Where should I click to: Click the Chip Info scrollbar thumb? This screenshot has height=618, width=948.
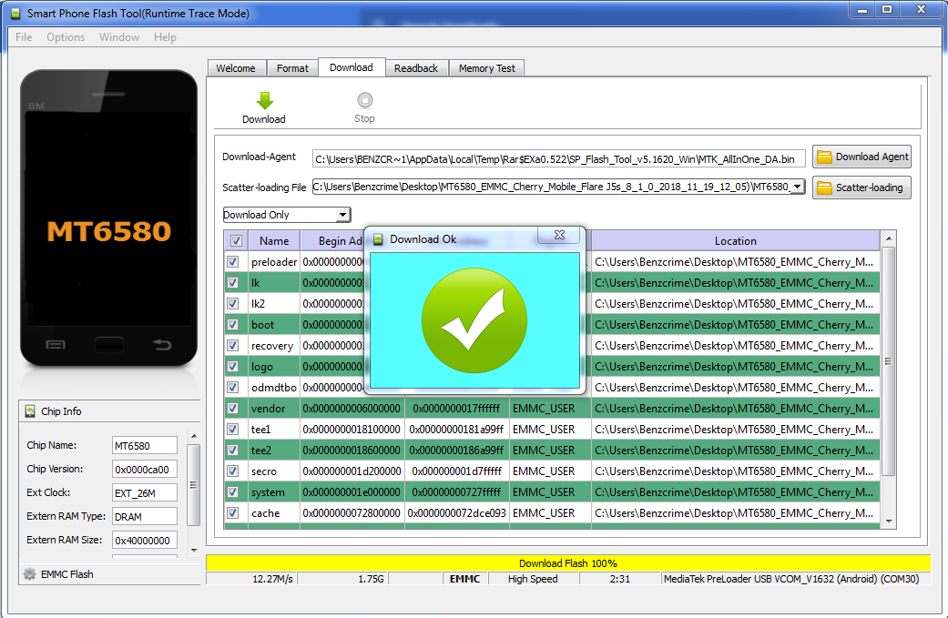(193, 484)
